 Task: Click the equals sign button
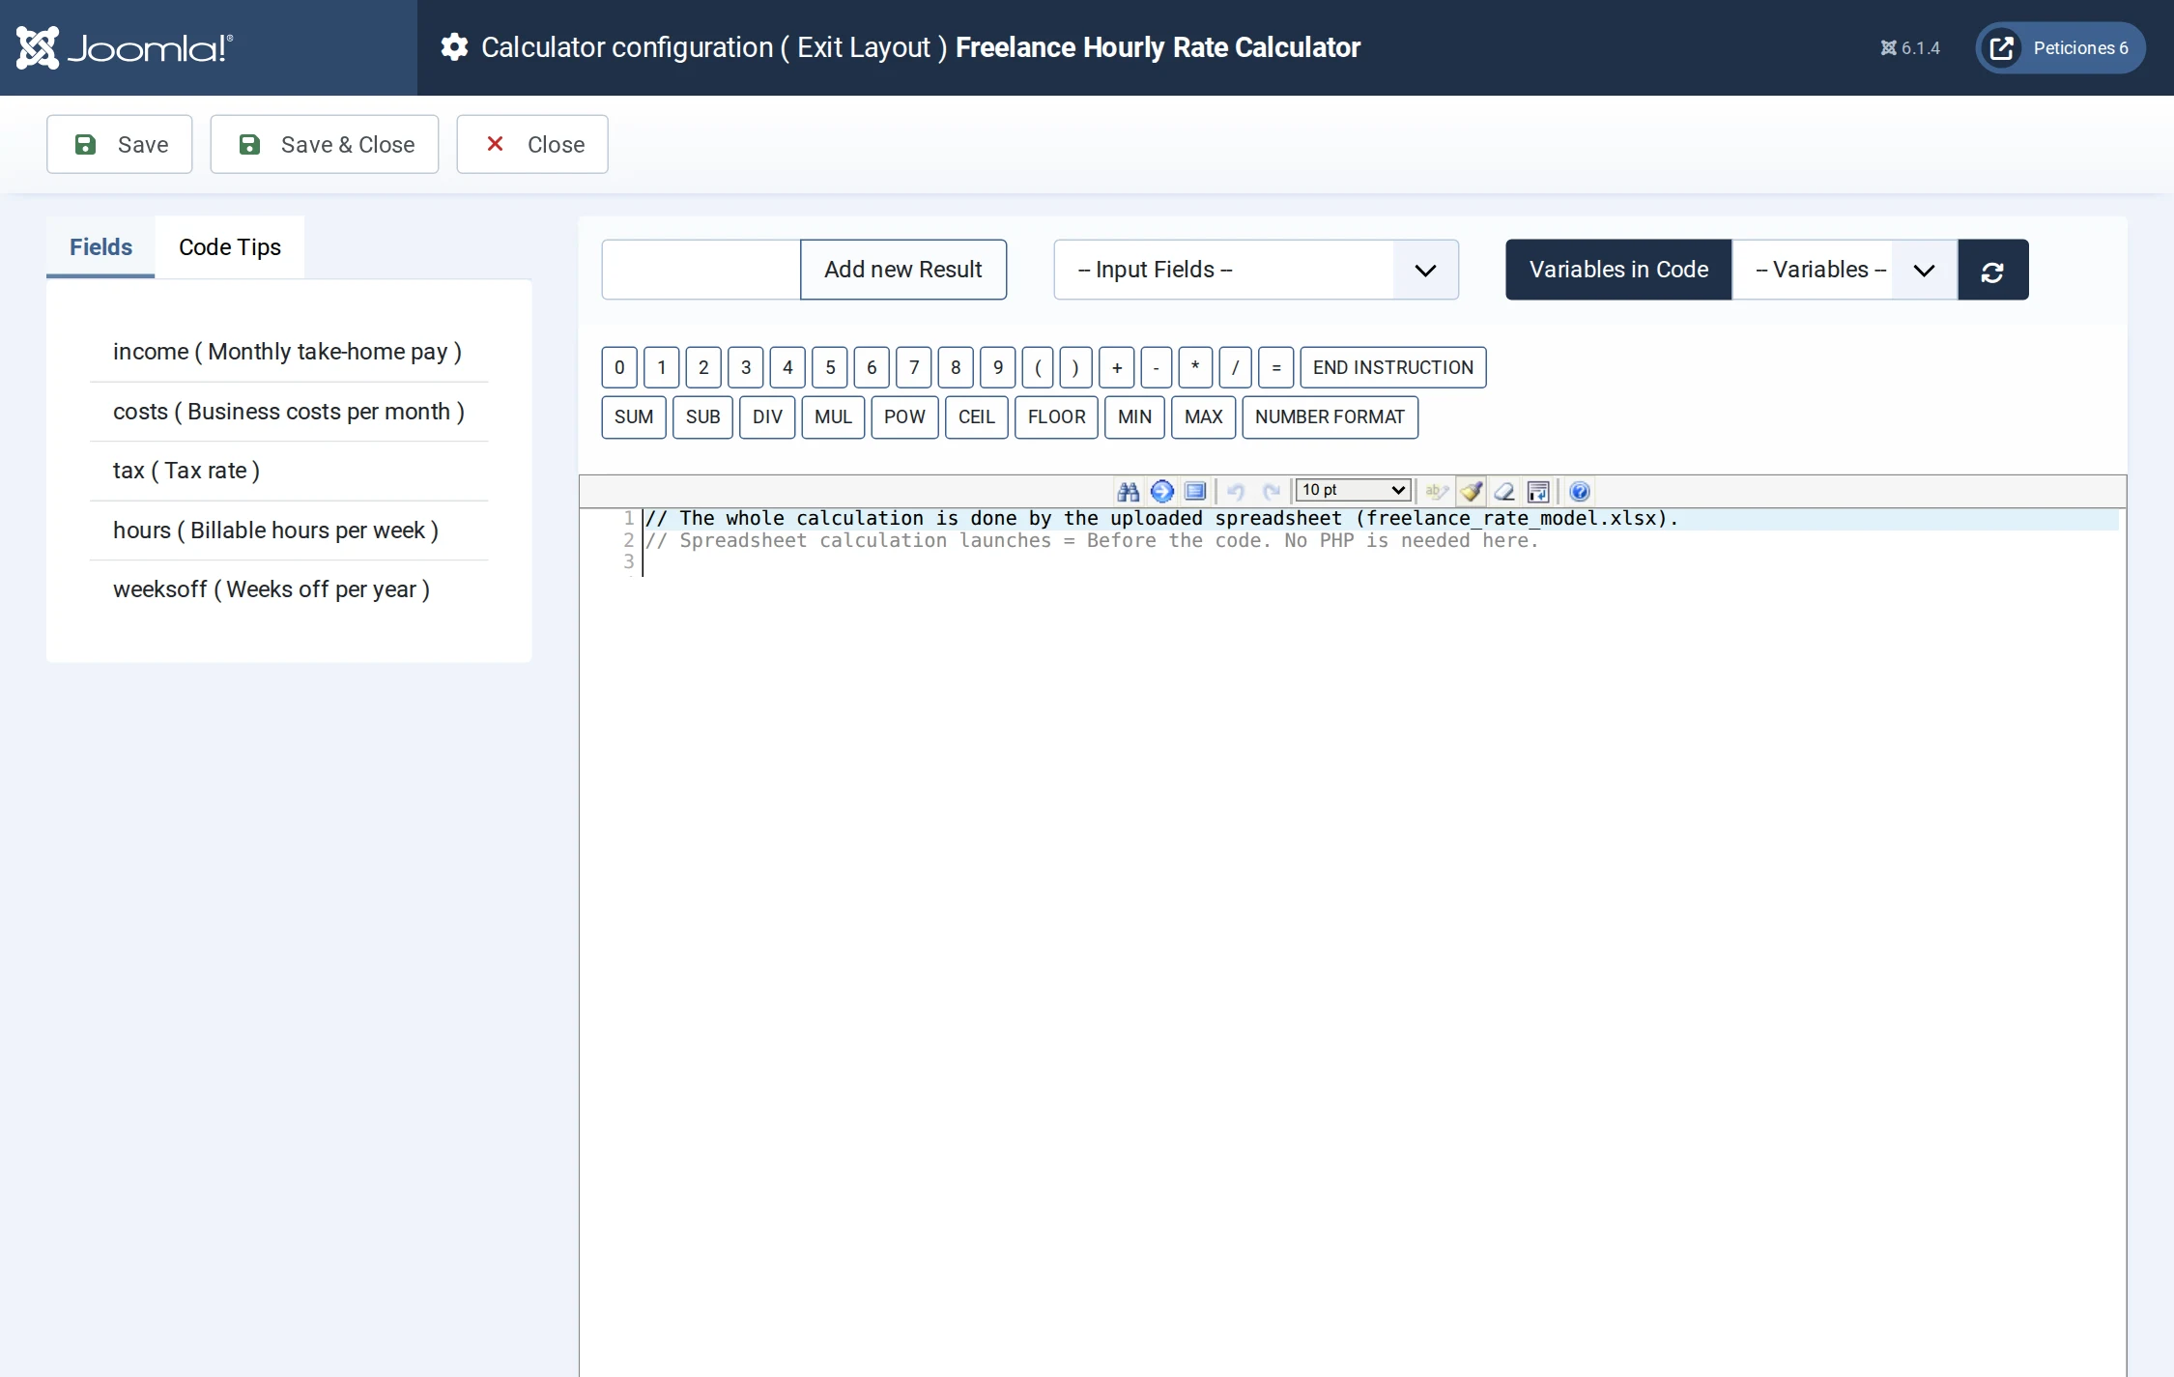[1275, 367]
